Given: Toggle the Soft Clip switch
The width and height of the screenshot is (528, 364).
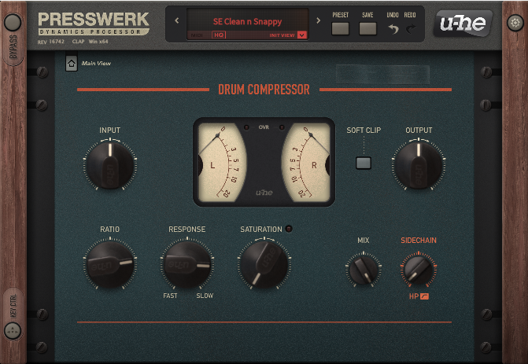Looking at the screenshot, I should pyautogui.click(x=364, y=164).
